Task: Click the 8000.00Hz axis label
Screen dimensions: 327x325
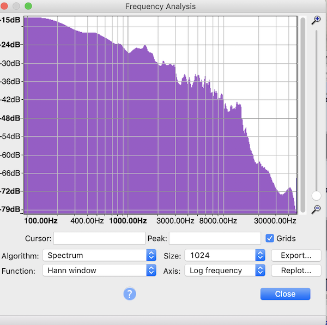Action: click(218, 221)
